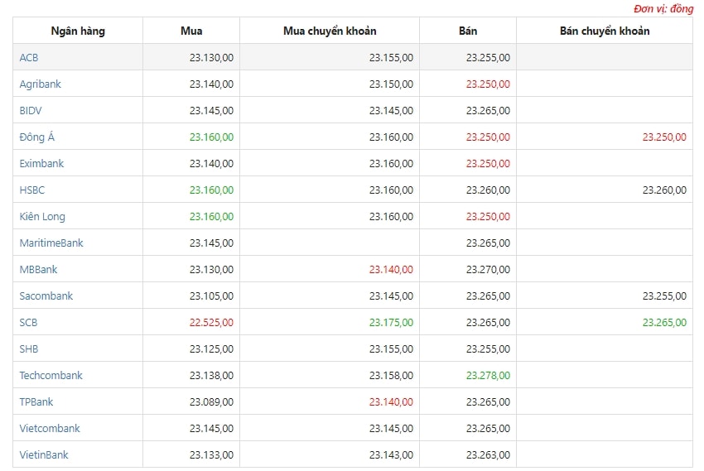Open the TPBank link

(x=36, y=401)
